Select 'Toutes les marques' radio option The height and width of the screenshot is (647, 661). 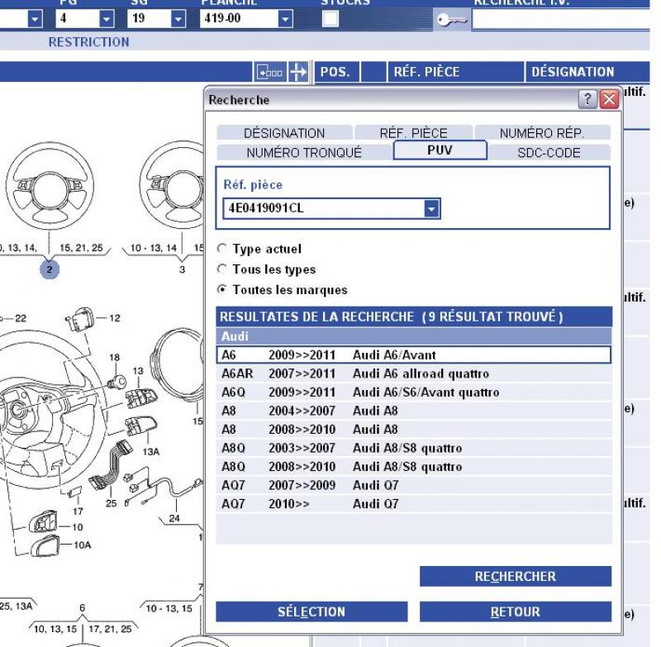pos(221,290)
